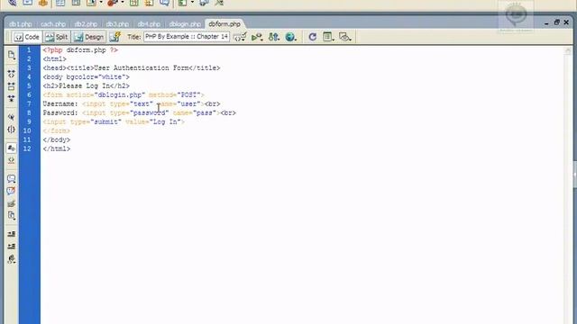This screenshot has width=577, height=324.
Task: Click Wrap Tag icon
Action: click(x=12, y=203)
